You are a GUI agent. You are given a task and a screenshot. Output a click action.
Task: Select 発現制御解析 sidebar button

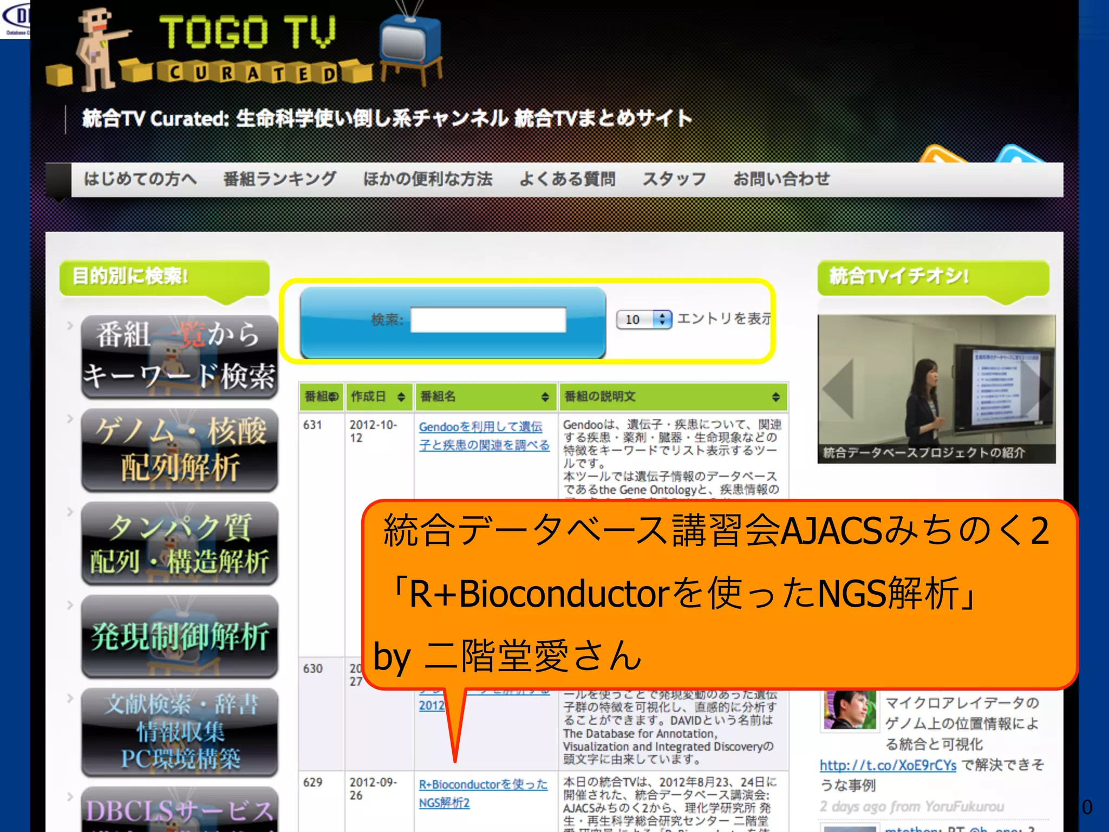(x=179, y=636)
